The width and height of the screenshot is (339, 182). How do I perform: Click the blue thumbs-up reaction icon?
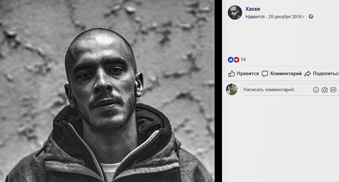pyautogui.click(x=230, y=60)
